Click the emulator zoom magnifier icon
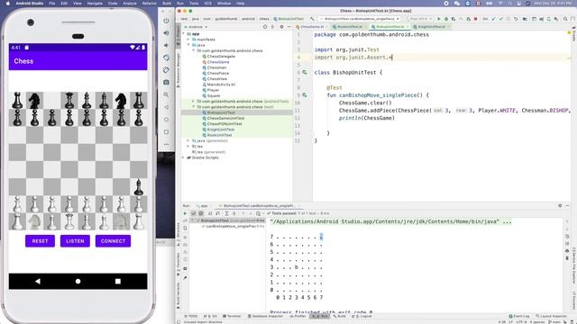Viewport: 577px width, 324px height. (166, 94)
